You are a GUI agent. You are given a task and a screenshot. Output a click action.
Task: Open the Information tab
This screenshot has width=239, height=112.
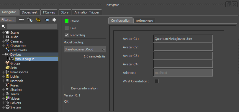pos(144,21)
